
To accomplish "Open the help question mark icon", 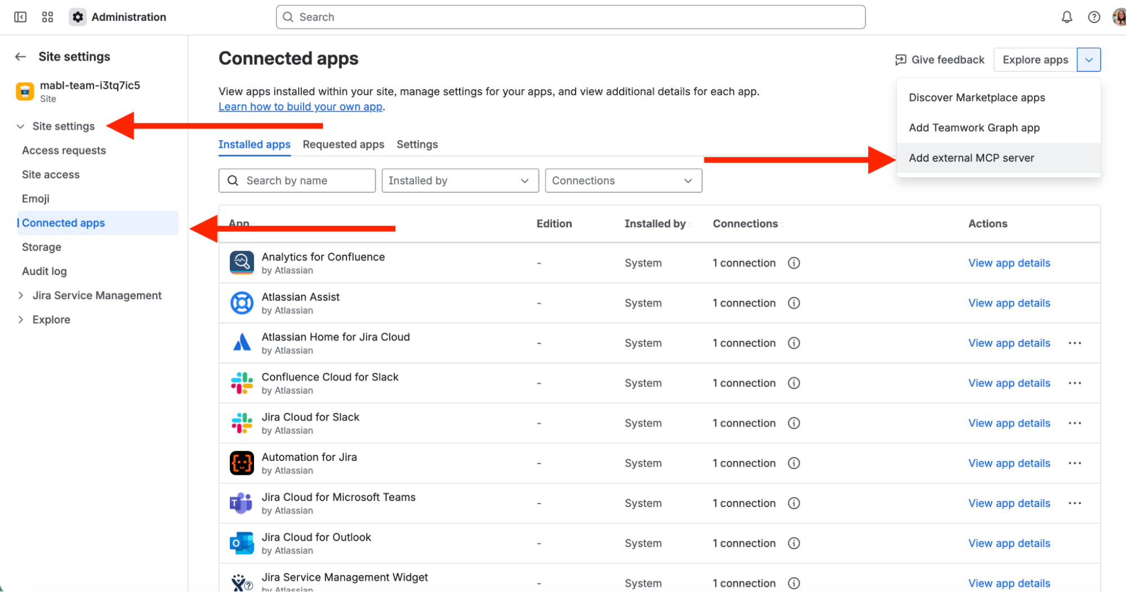I will [1093, 17].
